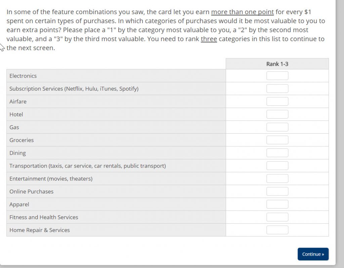Click the Groceries category label
Screen dimensions: 344x268
[x=21, y=140]
